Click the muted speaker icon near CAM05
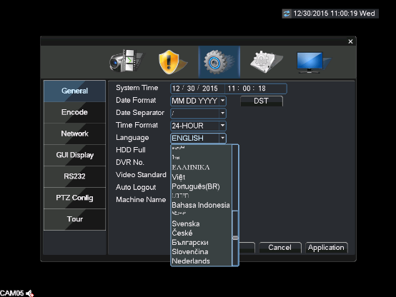 30,293
